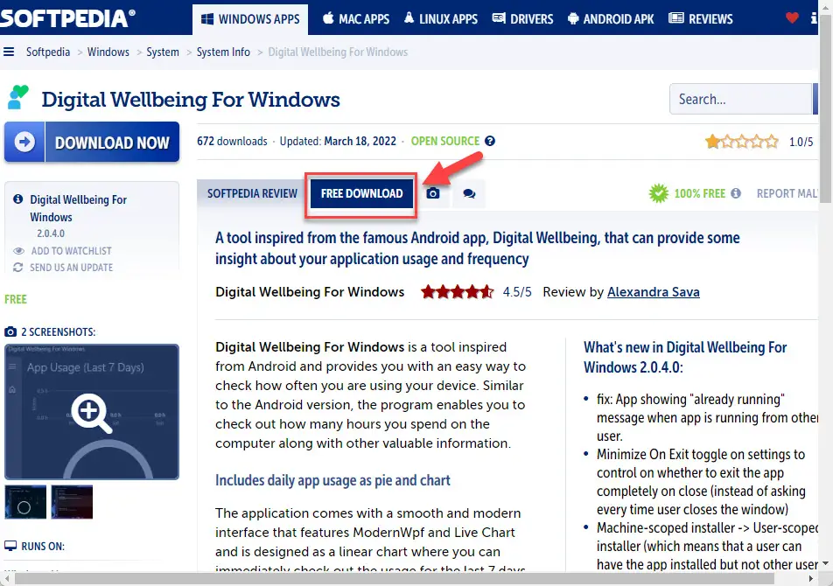Toggle ADD TO WATCHLIST with the eye icon
Image resolution: width=833 pixels, height=586 pixels.
[x=19, y=251]
